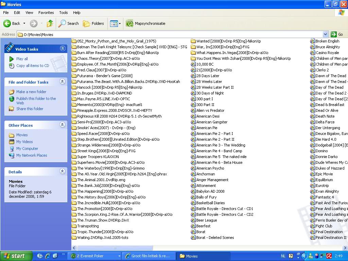This screenshot has height=261, width=348.
Task: Click the horizontal scrollbar right arrow
Action: pos(345,248)
